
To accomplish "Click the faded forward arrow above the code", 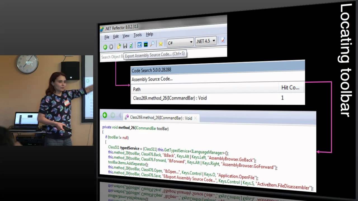I will pyautogui.click(x=113, y=115).
